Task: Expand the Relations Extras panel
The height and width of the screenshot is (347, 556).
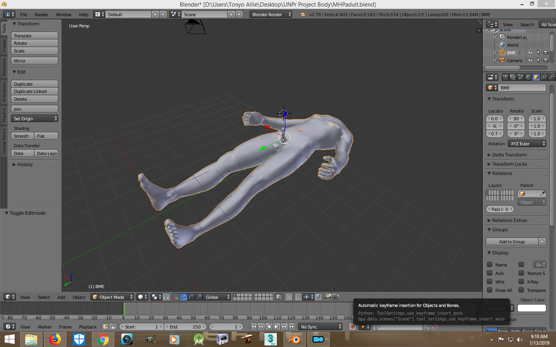Action: click(x=509, y=221)
